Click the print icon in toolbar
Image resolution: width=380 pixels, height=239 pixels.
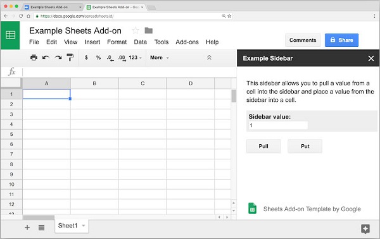click(34, 58)
